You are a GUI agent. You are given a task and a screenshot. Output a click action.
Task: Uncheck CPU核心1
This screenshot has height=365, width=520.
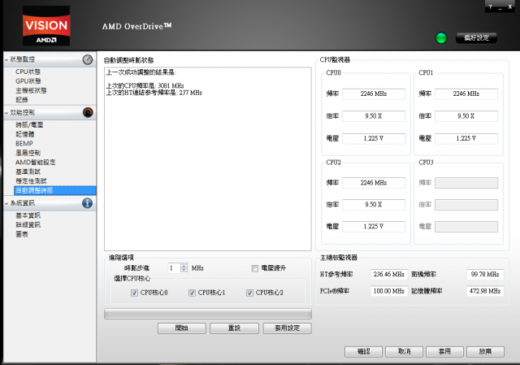click(192, 293)
